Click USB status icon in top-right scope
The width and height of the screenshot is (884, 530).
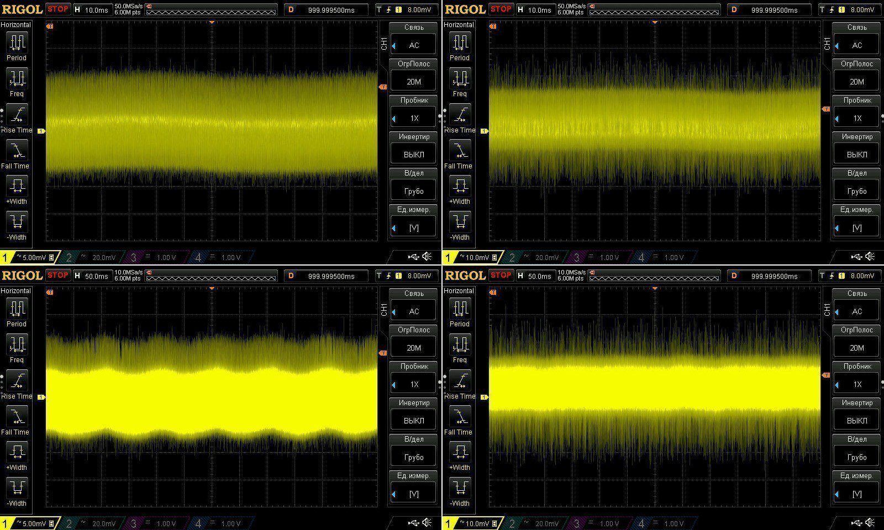(x=856, y=257)
